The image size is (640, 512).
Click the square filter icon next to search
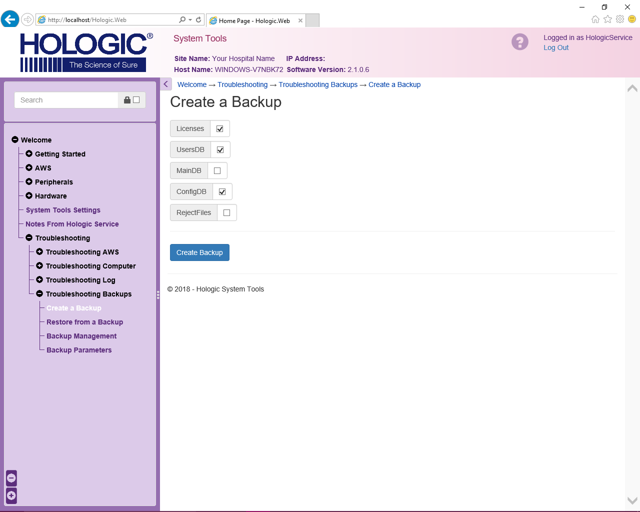[135, 100]
